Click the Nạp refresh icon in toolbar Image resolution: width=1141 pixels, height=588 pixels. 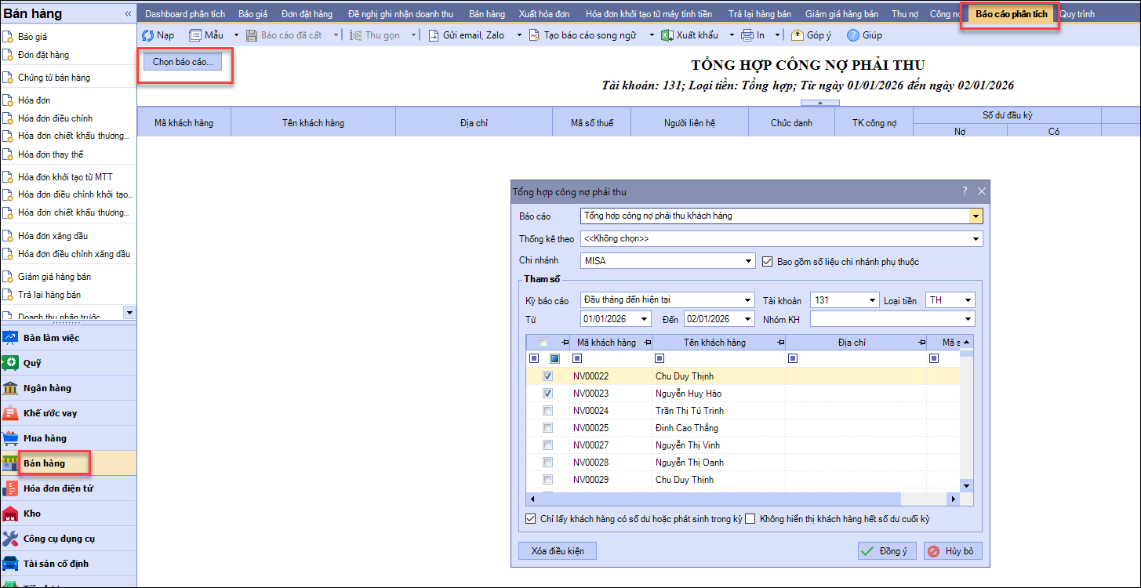click(147, 35)
